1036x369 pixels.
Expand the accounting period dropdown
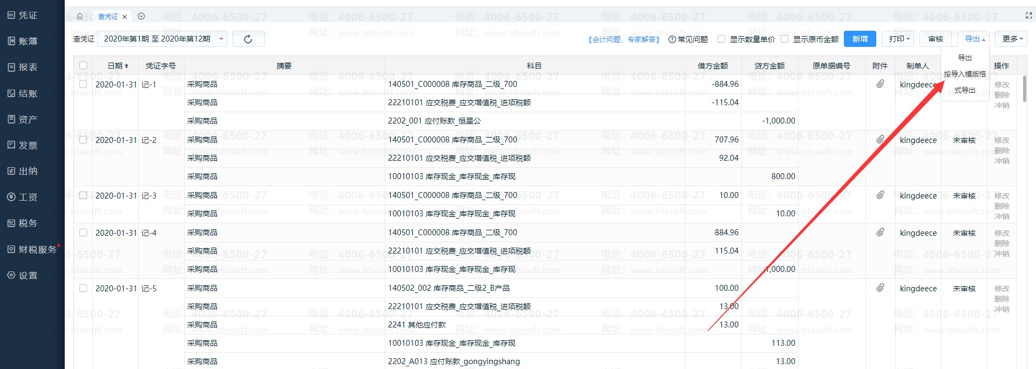221,39
